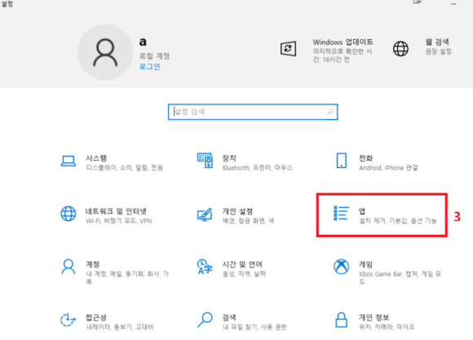473x340 pixels.
Task: Click the 로컬 계정 label
Action: point(154,56)
